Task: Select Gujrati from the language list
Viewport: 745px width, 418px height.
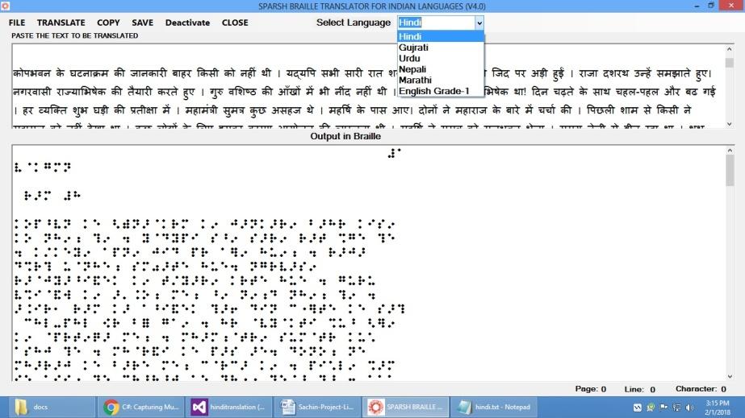Action: pos(441,48)
